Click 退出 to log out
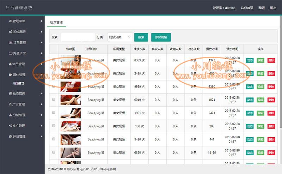 point(273,8)
